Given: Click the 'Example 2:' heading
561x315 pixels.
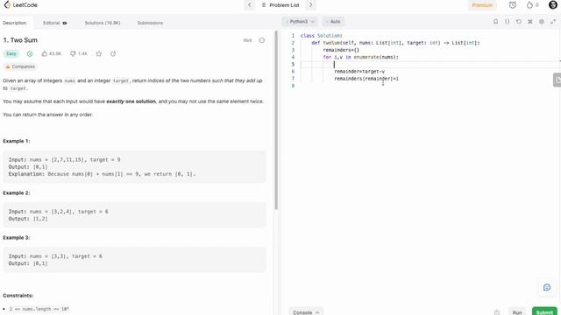Looking at the screenshot, I should pyautogui.click(x=17, y=192).
